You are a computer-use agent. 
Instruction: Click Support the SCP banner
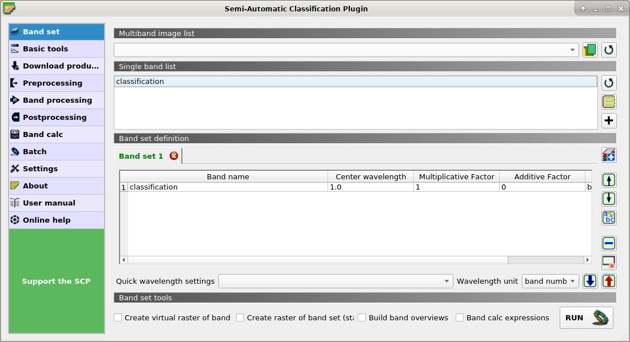[56, 281]
